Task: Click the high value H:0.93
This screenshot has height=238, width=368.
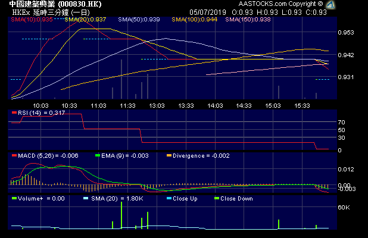Action: (267, 12)
